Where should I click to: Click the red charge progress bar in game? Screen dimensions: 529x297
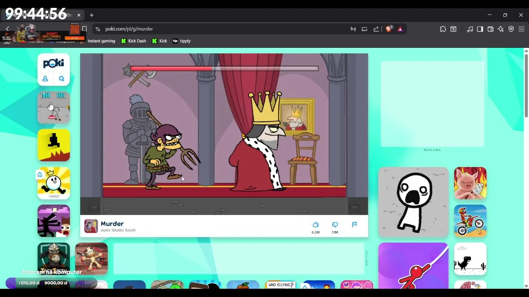(224, 68)
